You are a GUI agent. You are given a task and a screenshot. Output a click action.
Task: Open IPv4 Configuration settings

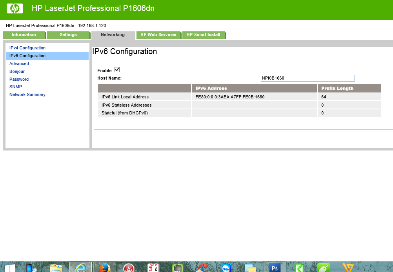[x=27, y=48]
